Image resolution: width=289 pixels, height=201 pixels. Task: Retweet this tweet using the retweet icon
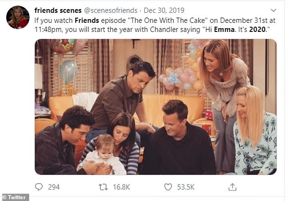(x=104, y=187)
